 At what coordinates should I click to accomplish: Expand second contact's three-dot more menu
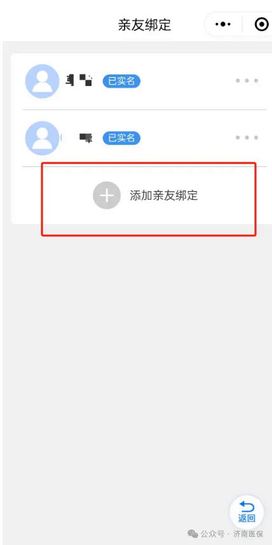[247, 138]
